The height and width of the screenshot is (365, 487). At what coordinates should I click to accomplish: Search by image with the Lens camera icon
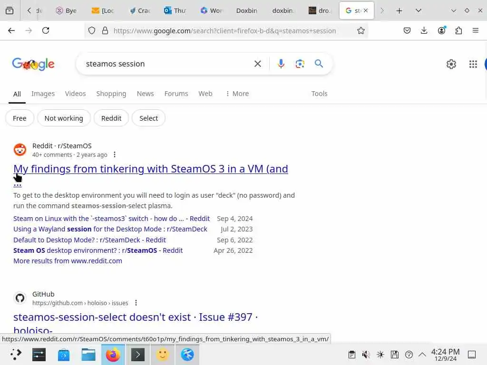[300, 64]
